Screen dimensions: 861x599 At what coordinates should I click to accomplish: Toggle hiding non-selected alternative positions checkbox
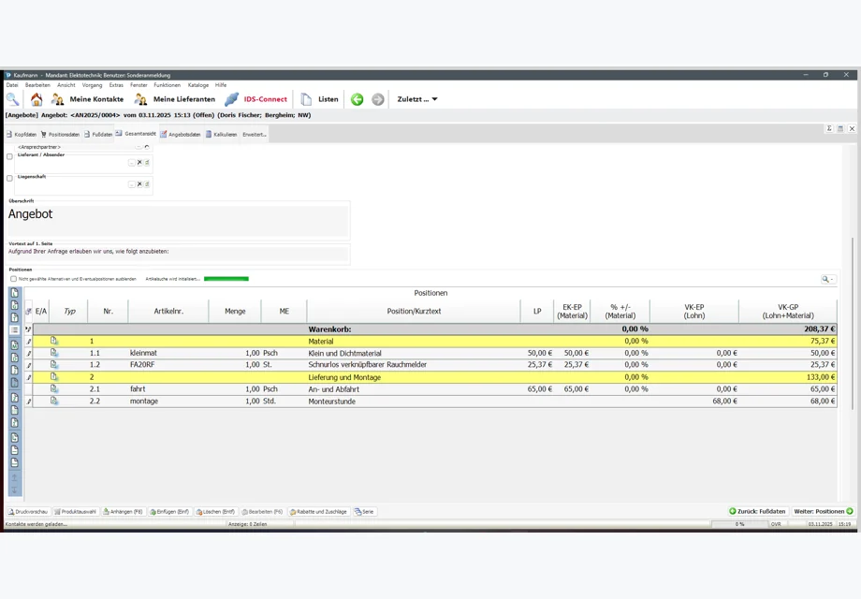pyautogui.click(x=13, y=279)
